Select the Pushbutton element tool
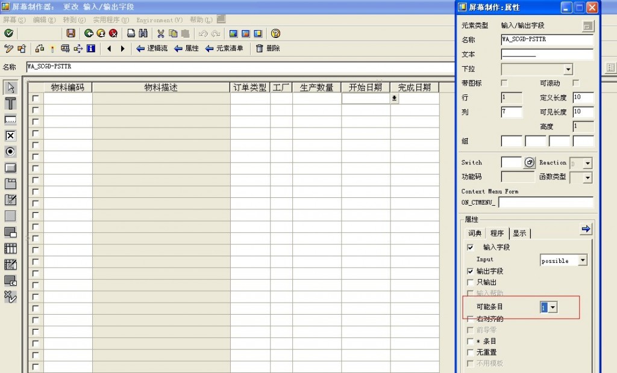617x373 pixels. pos(10,168)
